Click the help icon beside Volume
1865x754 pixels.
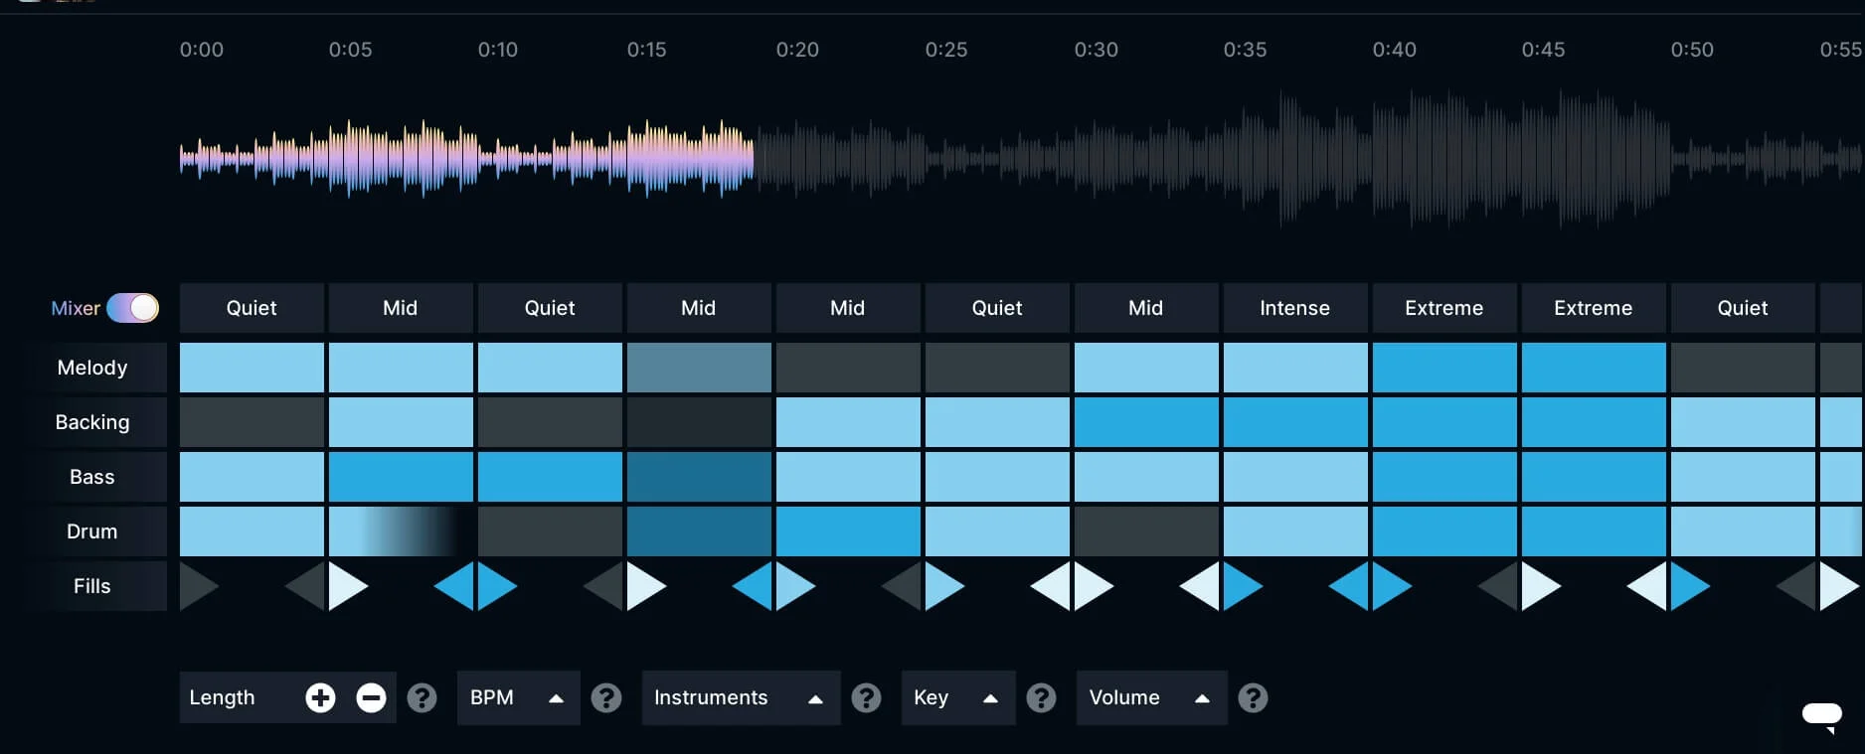click(x=1253, y=698)
